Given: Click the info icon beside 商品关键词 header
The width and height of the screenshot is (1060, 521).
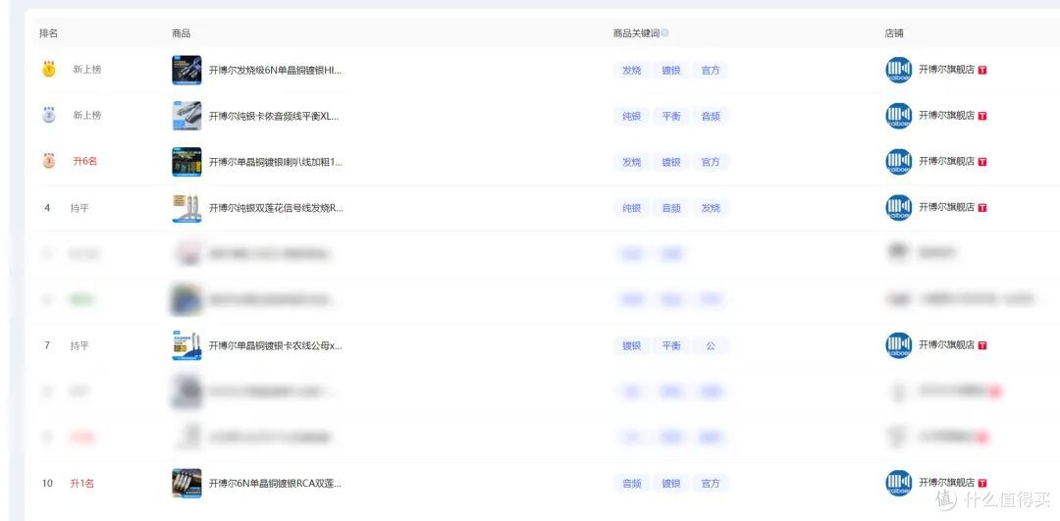Looking at the screenshot, I should click(665, 33).
